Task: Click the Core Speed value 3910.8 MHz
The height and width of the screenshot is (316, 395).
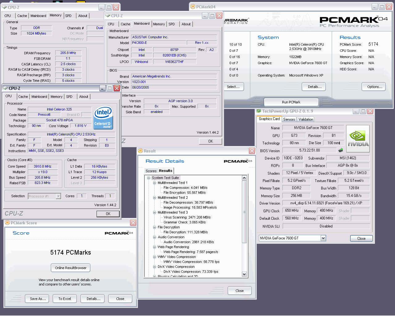Action: click(43, 166)
